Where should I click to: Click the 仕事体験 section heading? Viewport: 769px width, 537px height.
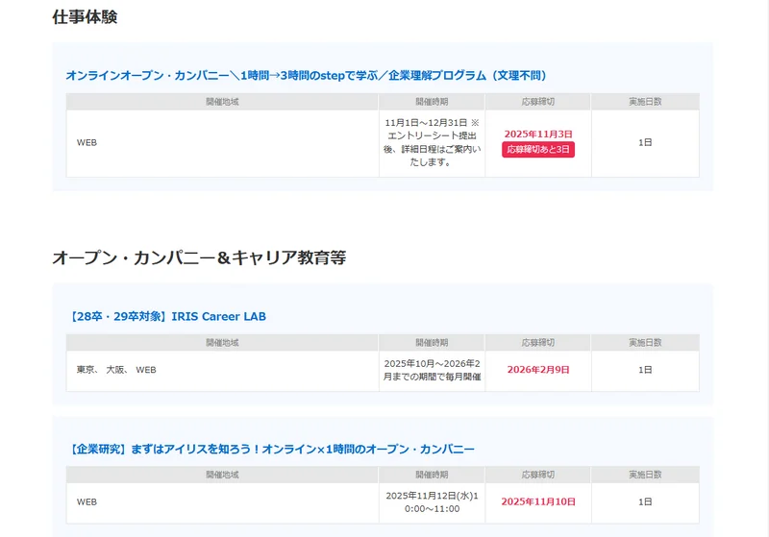coord(85,17)
